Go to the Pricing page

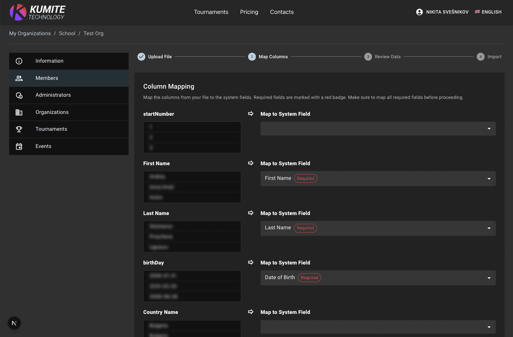tap(249, 12)
